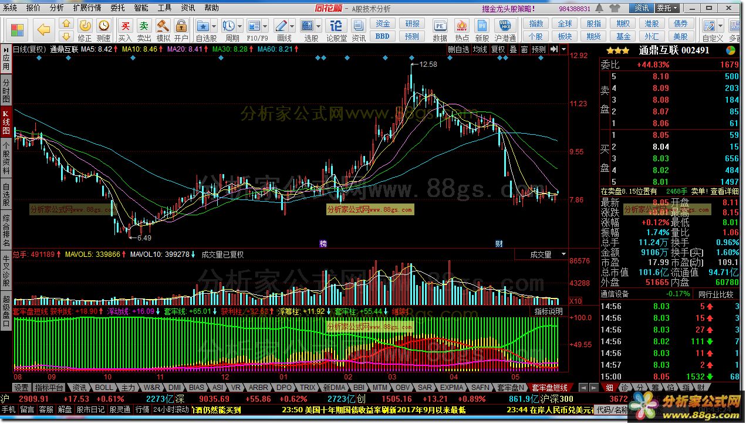This screenshot has width=746, height=424.
Task: Switch to the BOLL indicator tab
Action: 104,388
